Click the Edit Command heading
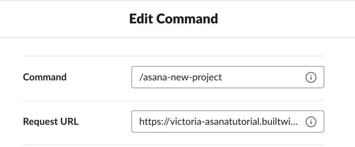Image resolution: width=355 pixels, height=147 pixels. tap(173, 18)
